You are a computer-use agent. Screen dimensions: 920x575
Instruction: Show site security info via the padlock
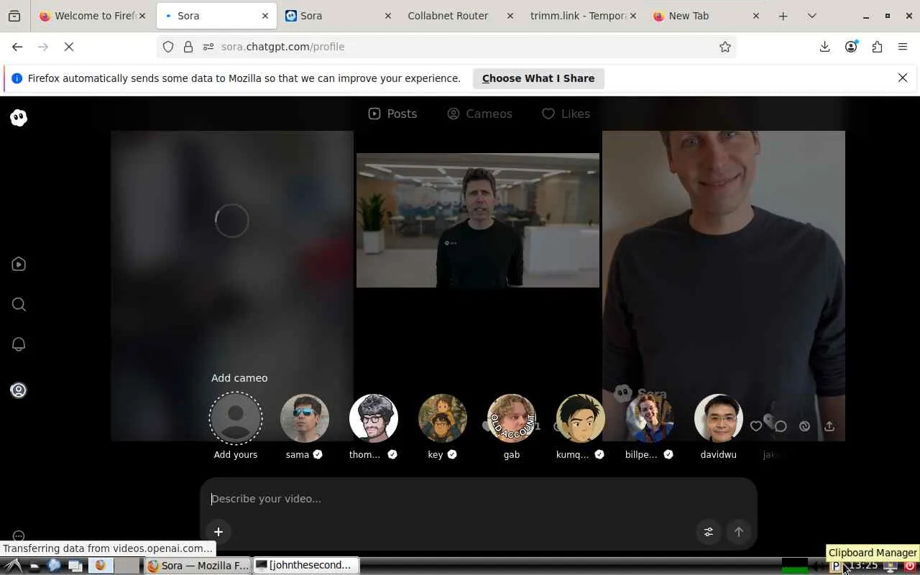point(188,47)
